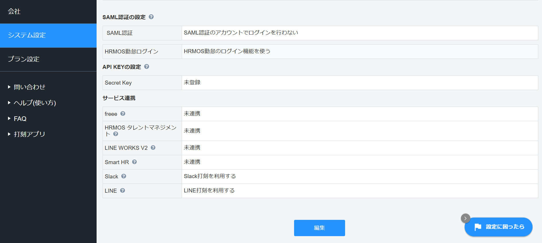
Task: Click the arrow before ヘルプ(使い方)
Action: [9, 103]
